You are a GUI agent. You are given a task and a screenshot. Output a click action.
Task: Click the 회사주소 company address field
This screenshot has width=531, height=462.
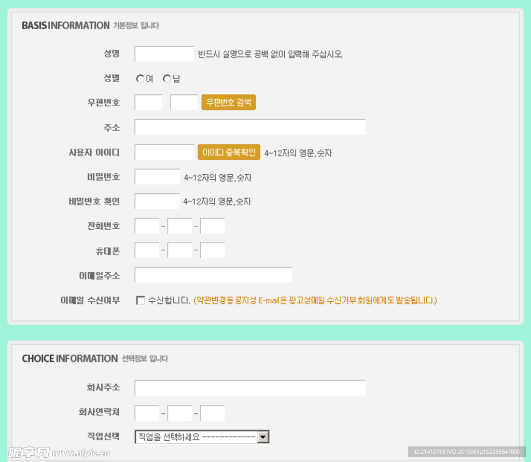(249, 388)
